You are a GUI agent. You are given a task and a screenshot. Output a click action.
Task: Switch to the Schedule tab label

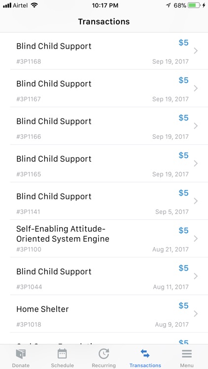62,366
